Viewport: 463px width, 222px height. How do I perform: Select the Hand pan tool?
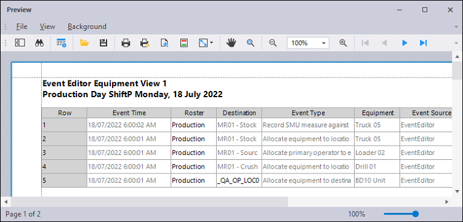coord(231,43)
